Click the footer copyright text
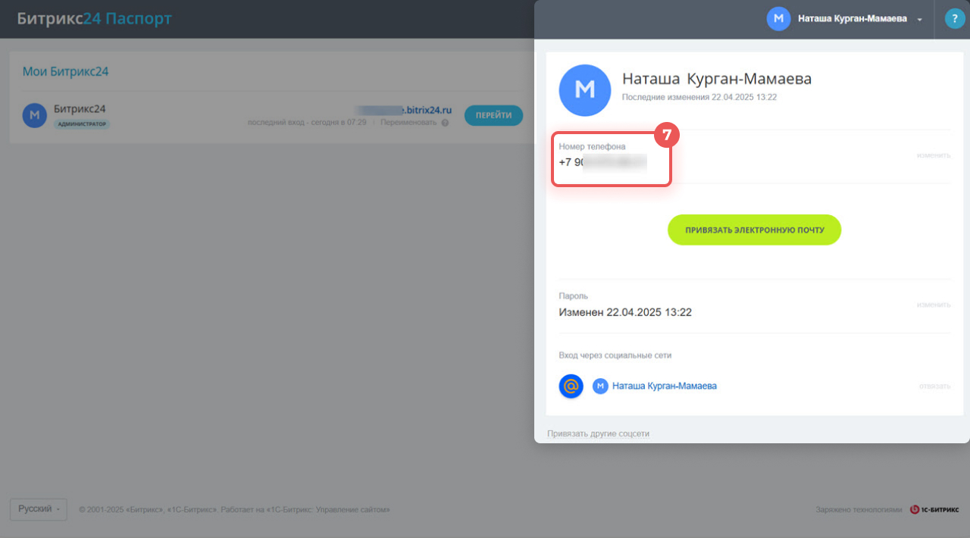970x538 pixels. 234,510
